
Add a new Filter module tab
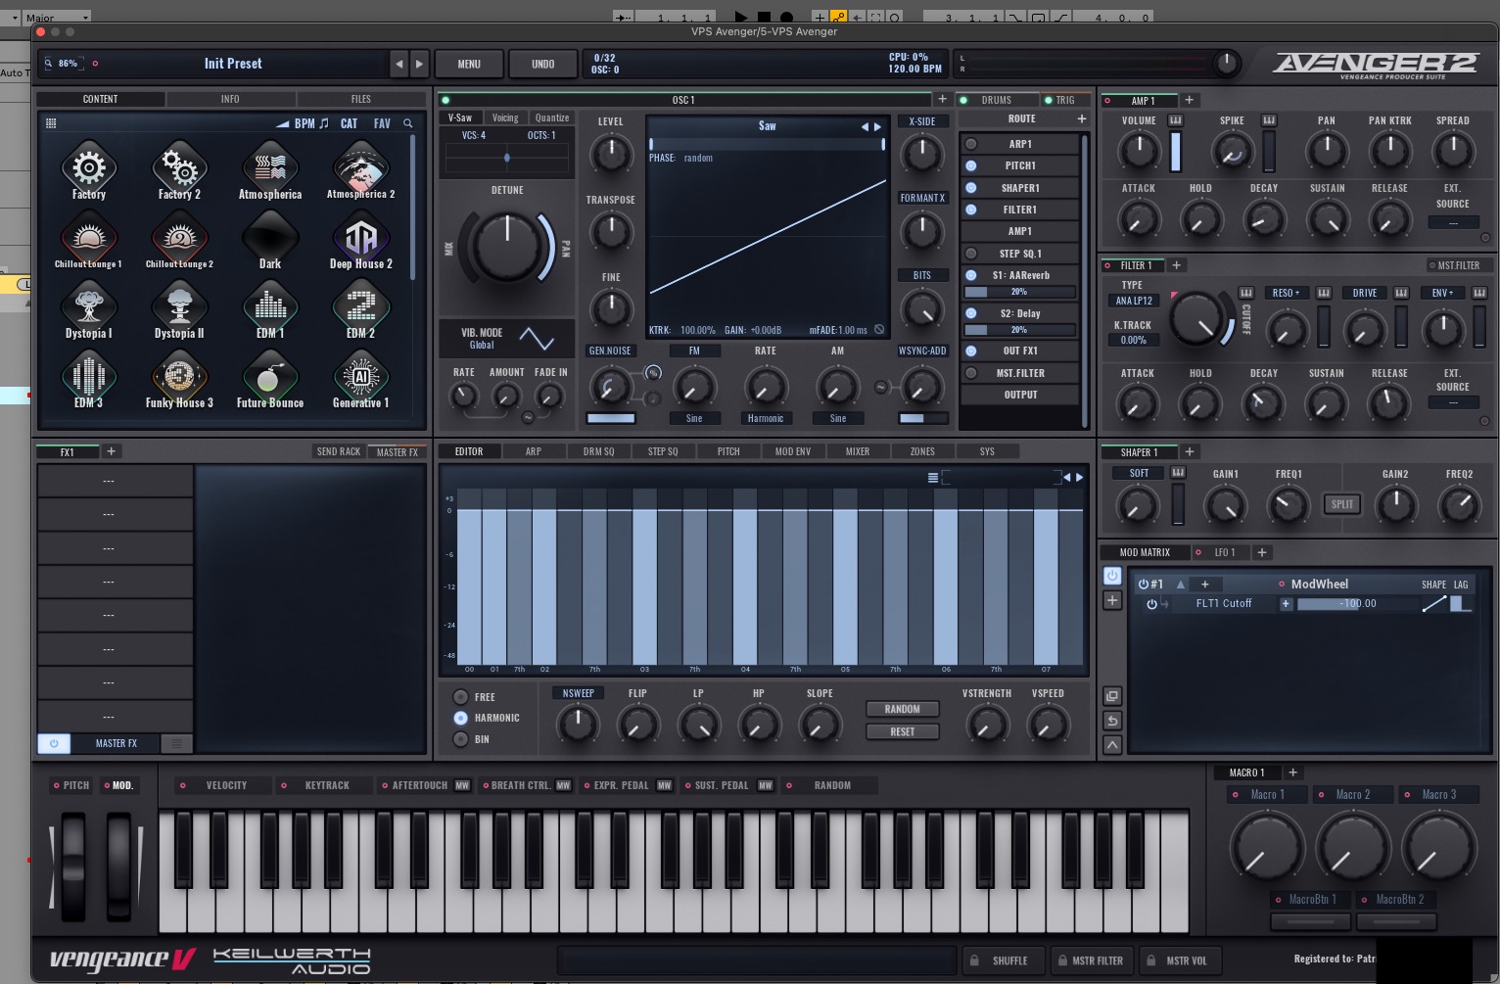1177,265
